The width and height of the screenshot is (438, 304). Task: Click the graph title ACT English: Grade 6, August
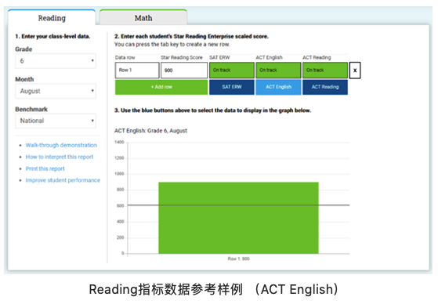point(151,131)
